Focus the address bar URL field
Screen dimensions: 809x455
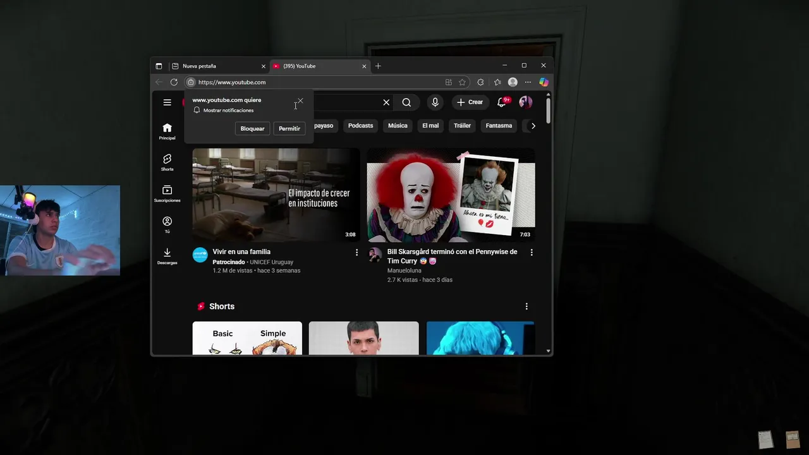pyautogui.click(x=319, y=82)
